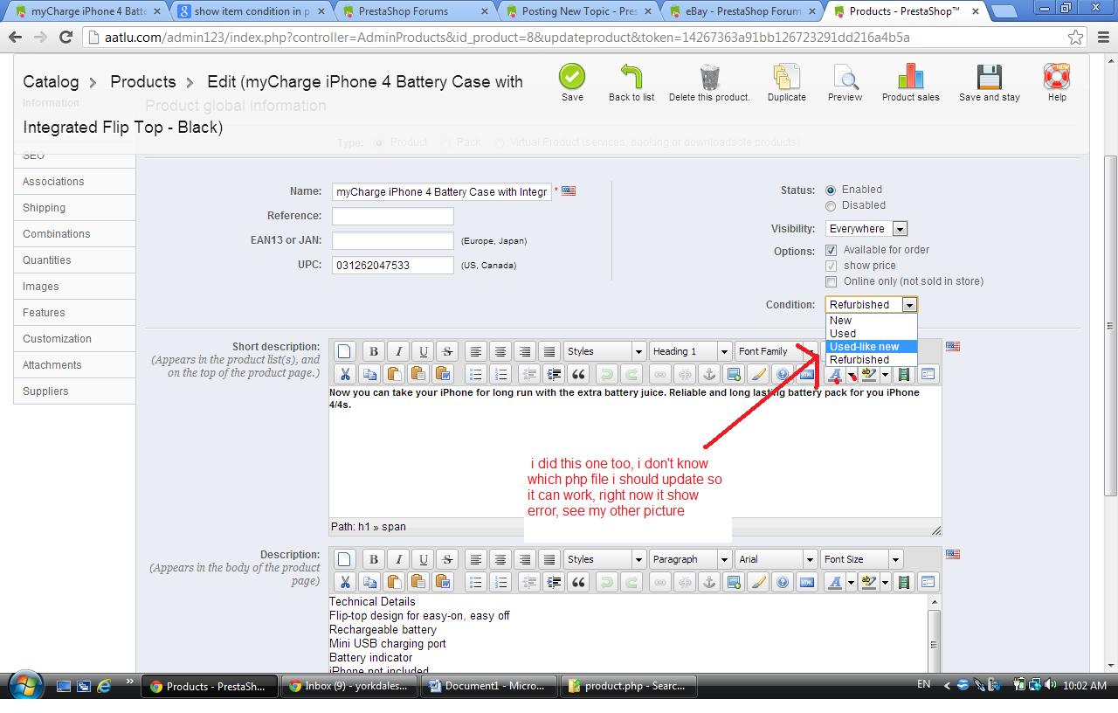This screenshot has height=713, width=1118.
Task: Insert numbered list in Short description editor
Action: [500, 374]
